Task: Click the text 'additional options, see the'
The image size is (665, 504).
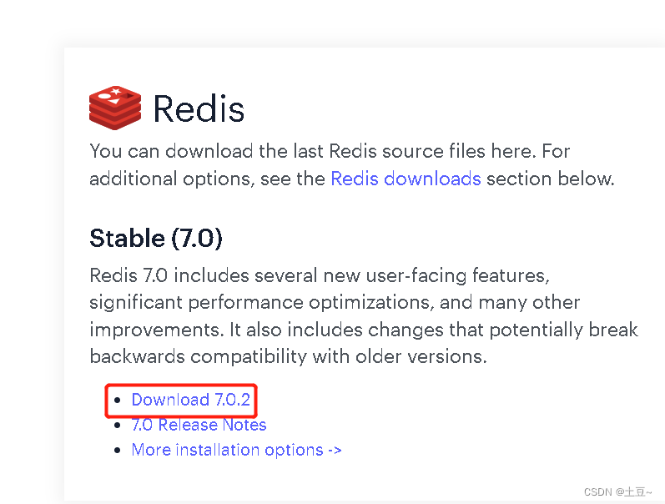Action: click(208, 179)
